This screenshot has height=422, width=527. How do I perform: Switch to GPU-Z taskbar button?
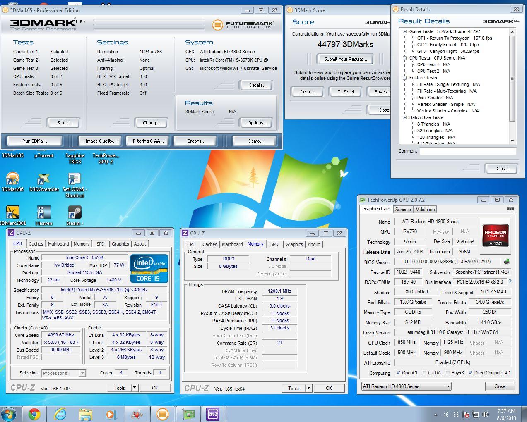click(188, 414)
